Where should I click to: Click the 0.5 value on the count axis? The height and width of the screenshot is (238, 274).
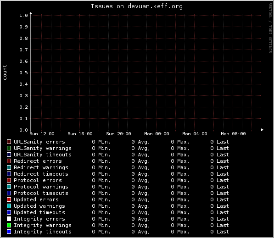23,72
